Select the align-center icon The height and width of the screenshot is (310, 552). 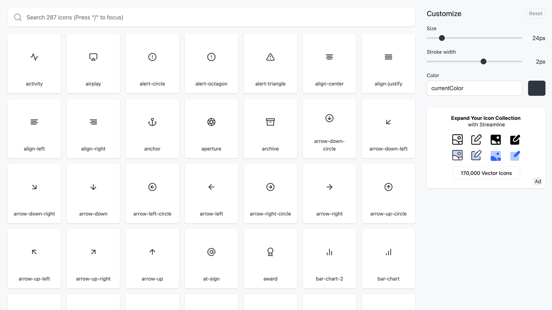[329, 64]
